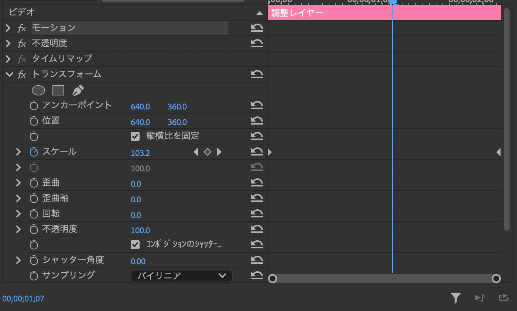Viewport: 517px width, 311px height.
Task: Expand the top-level 不透明度 effect
Action: [8, 43]
